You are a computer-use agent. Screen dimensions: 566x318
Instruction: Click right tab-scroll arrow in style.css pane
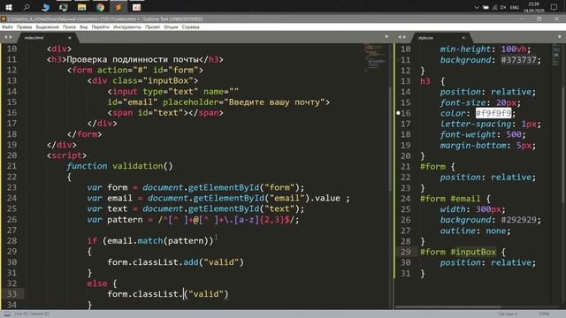point(404,37)
